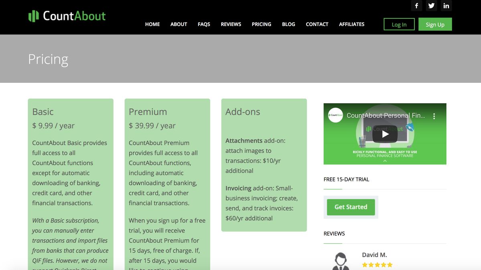This screenshot has height=270, width=481.
Task: Click the CountAbout logo in the header
Action: (x=67, y=16)
